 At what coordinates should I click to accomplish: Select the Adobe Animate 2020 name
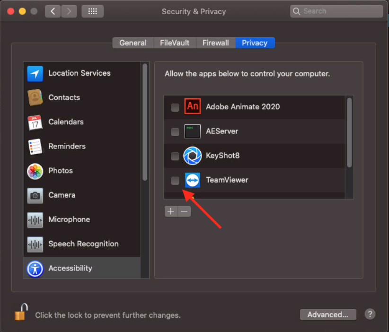point(243,107)
